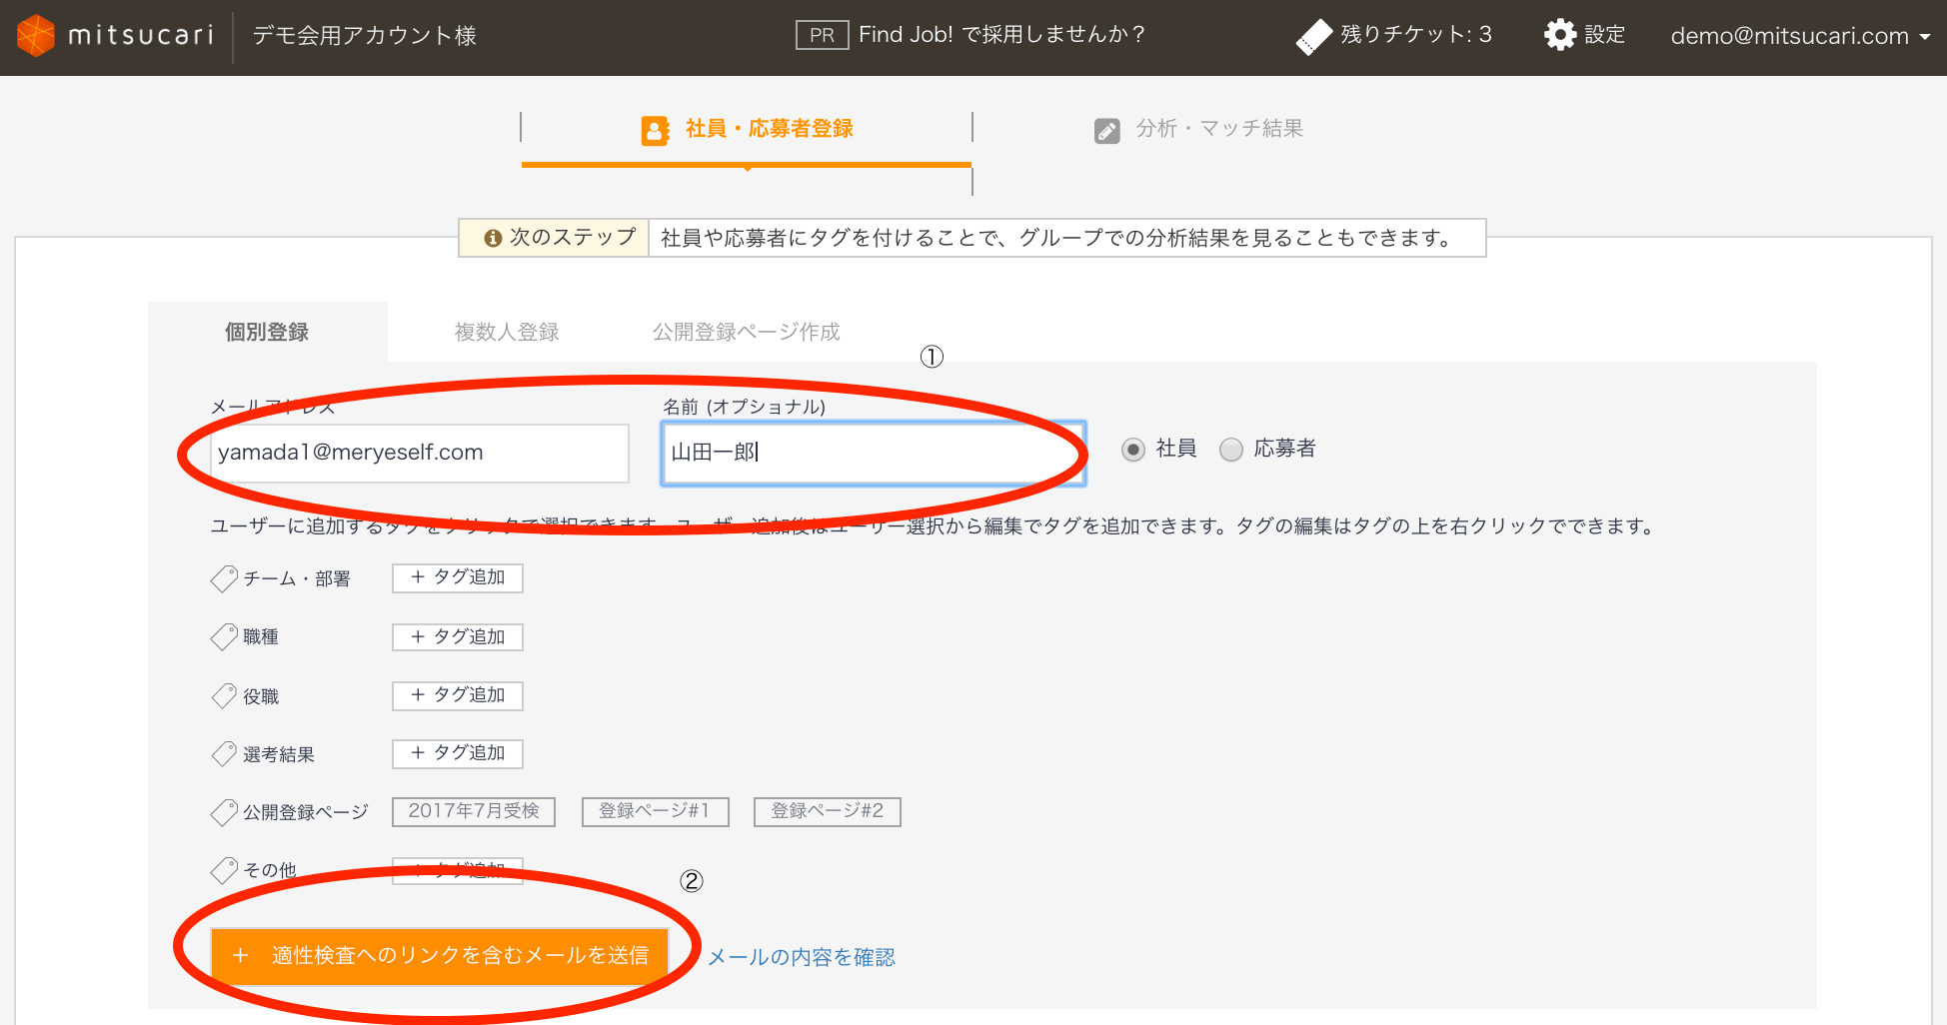This screenshot has width=1947, height=1025.
Task: Toggle the 2017年7月受検 tag
Action: click(x=474, y=811)
